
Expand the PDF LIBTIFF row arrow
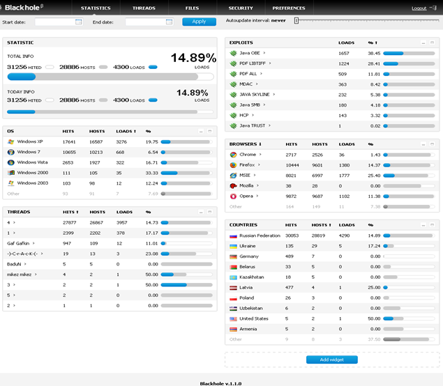point(270,63)
